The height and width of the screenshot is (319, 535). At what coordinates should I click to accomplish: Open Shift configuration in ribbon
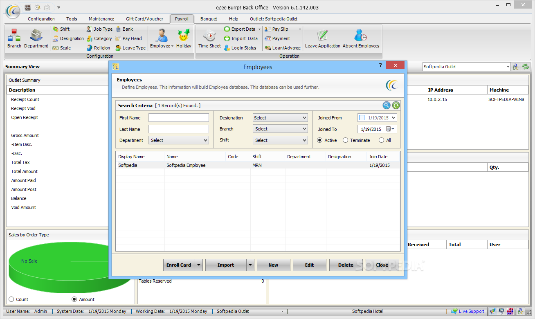pyautogui.click(x=61, y=29)
